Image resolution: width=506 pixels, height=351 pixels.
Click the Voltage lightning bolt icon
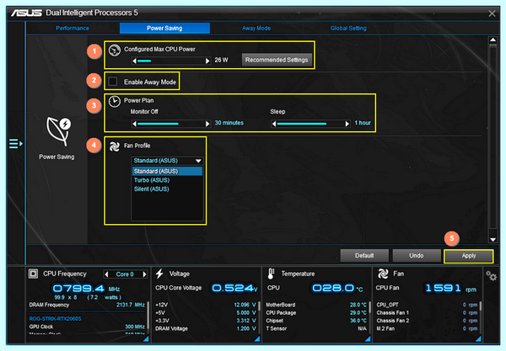[159, 274]
